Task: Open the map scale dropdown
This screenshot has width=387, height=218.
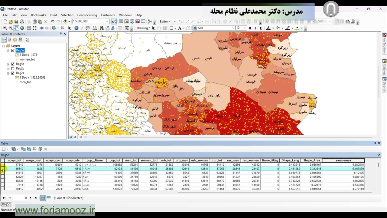Action: [107, 21]
